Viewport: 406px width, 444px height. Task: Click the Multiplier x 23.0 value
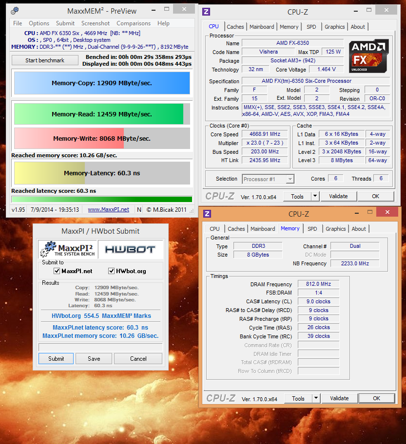pyautogui.click(x=265, y=143)
